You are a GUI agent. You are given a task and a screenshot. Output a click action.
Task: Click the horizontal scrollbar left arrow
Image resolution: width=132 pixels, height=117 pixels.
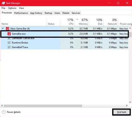(2, 106)
